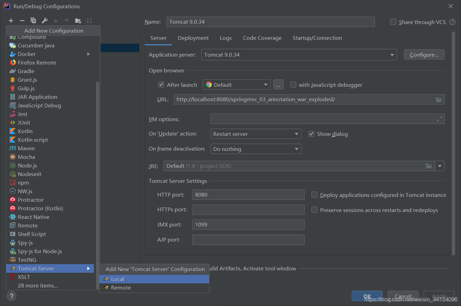
Task: Click the help icon beside Share through VCS
Action: tap(452, 22)
